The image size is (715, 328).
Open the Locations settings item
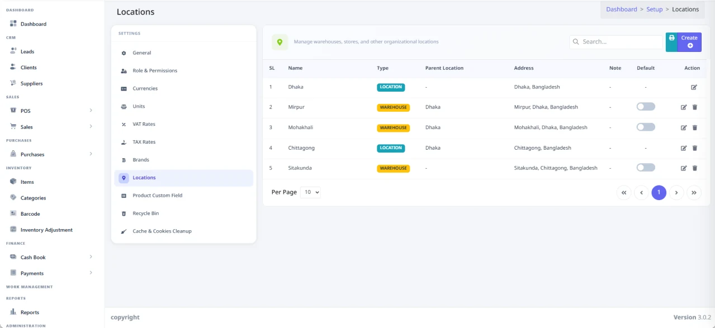click(x=183, y=178)
